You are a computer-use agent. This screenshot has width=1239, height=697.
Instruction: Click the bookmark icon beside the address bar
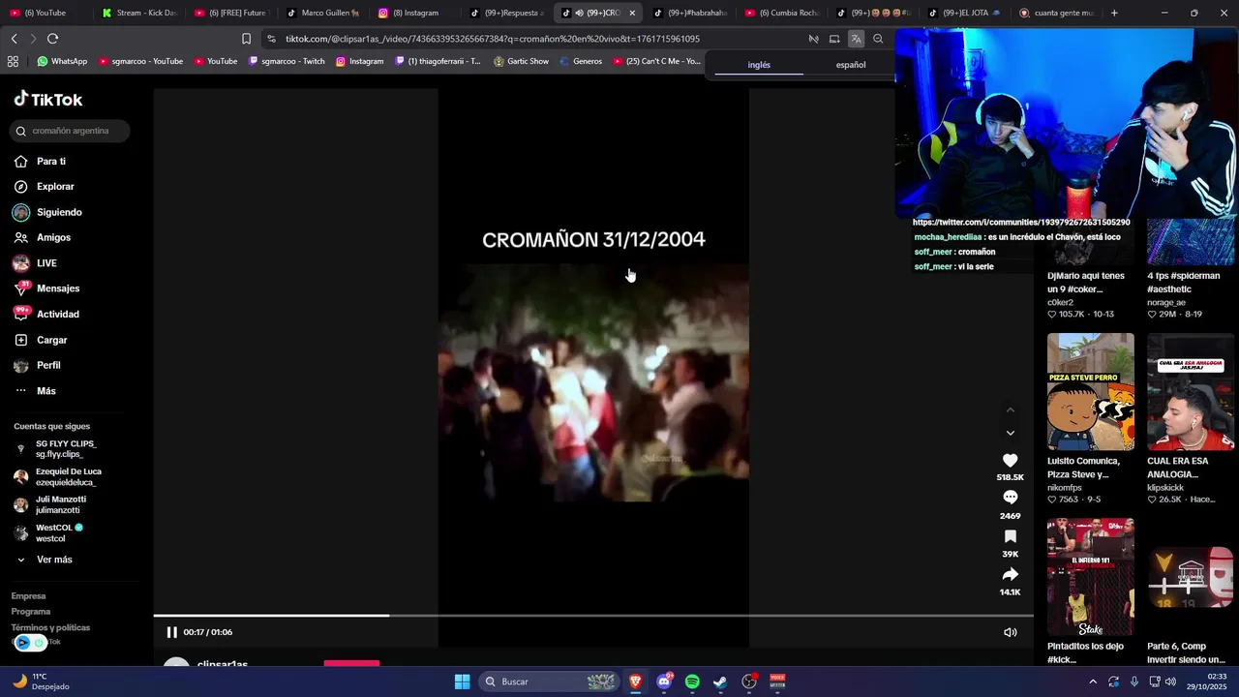click(x=246, y=39)
